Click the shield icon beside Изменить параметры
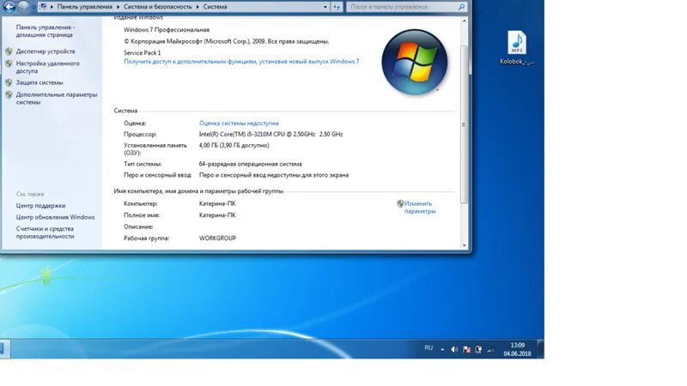Viewport: 687px width, 386px height. (x=400, y=203)
